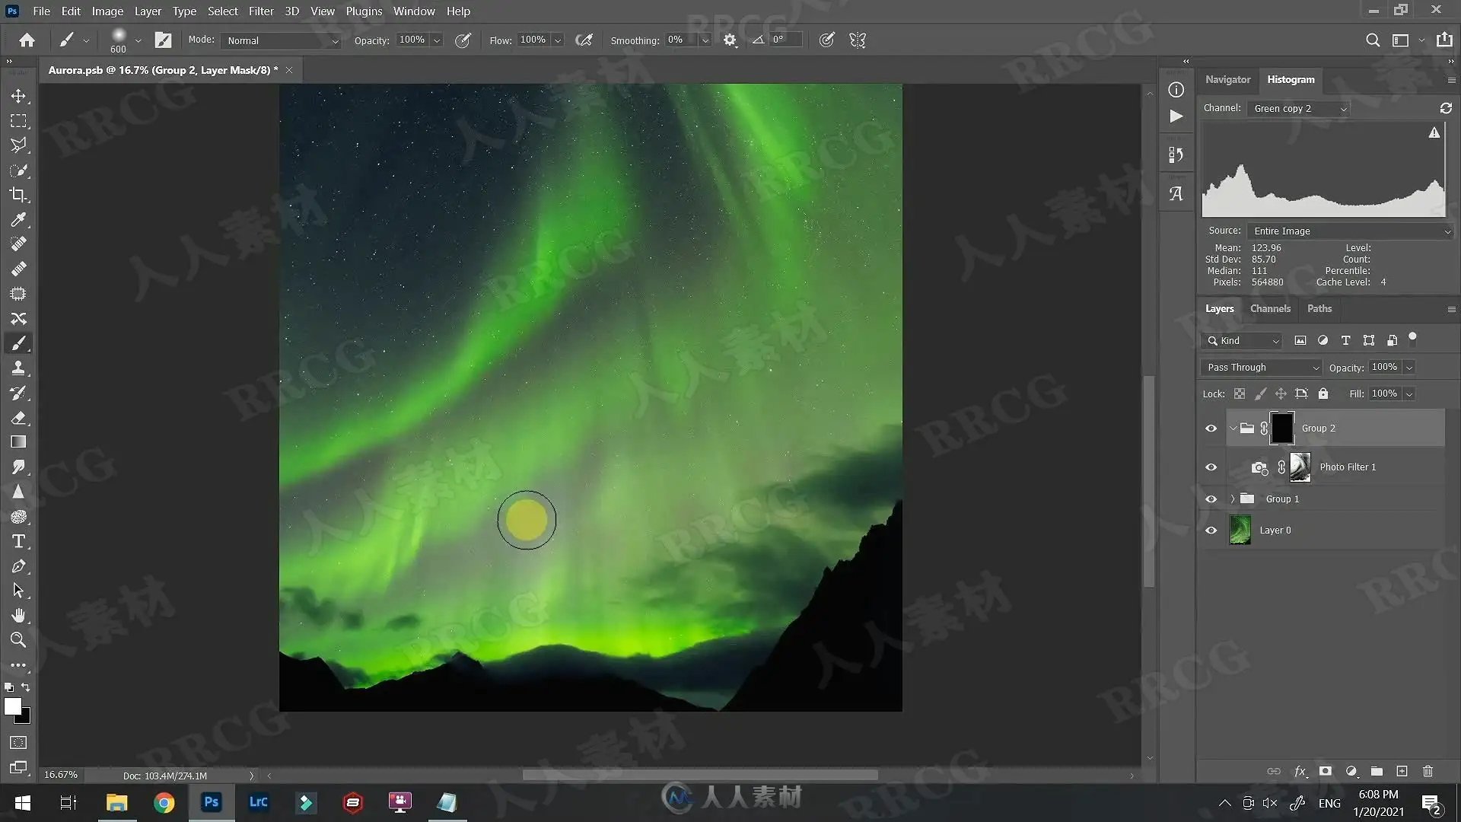
Task: Open the histogram Source dropdown
Action: pos(1350,231)
